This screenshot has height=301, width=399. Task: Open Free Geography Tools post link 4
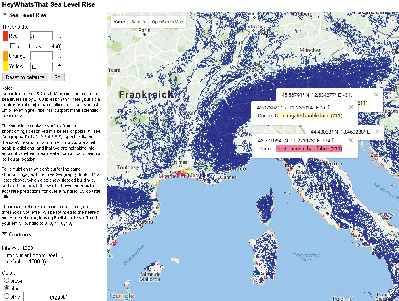coord(49,137)
